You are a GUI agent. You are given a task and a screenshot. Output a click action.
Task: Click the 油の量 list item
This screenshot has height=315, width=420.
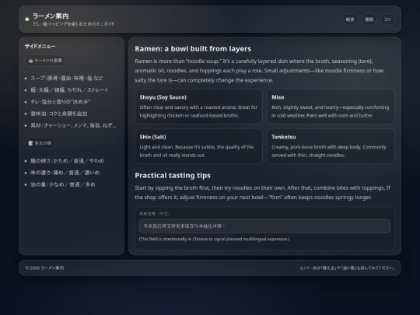click(63, 184)
